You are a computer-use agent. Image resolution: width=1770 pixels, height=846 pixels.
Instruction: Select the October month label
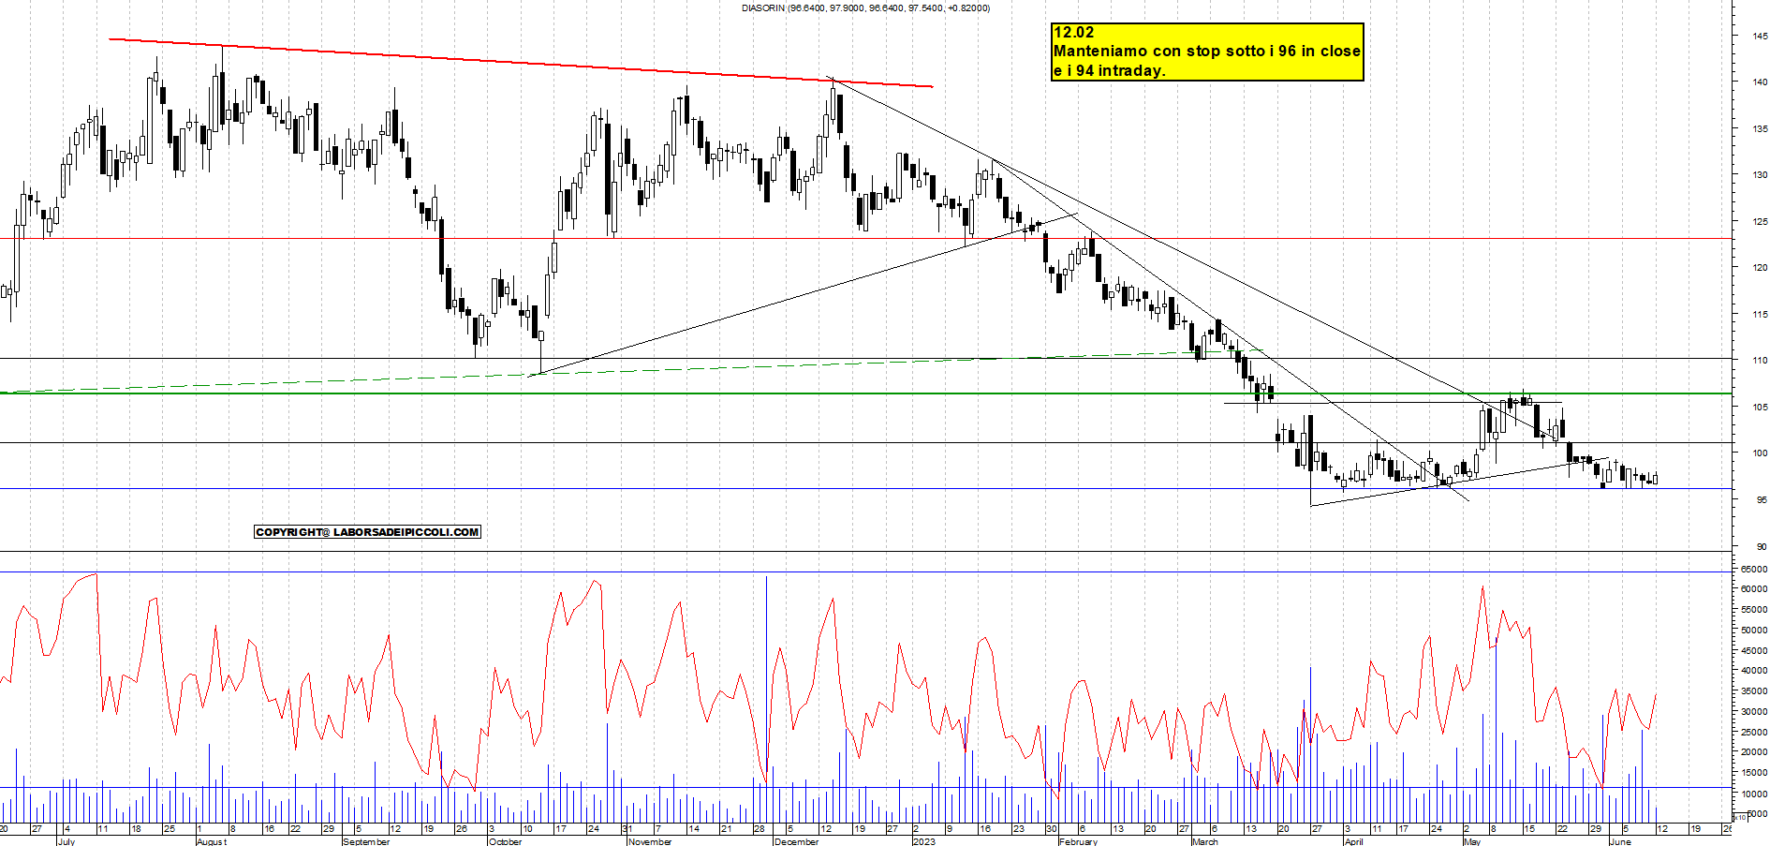(x=506, y=841)
